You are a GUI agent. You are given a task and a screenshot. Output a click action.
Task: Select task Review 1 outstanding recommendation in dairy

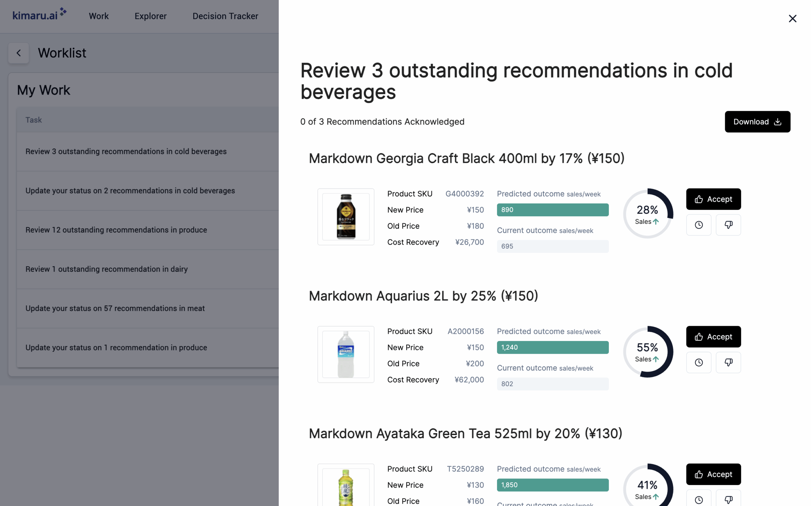point(148,269)
